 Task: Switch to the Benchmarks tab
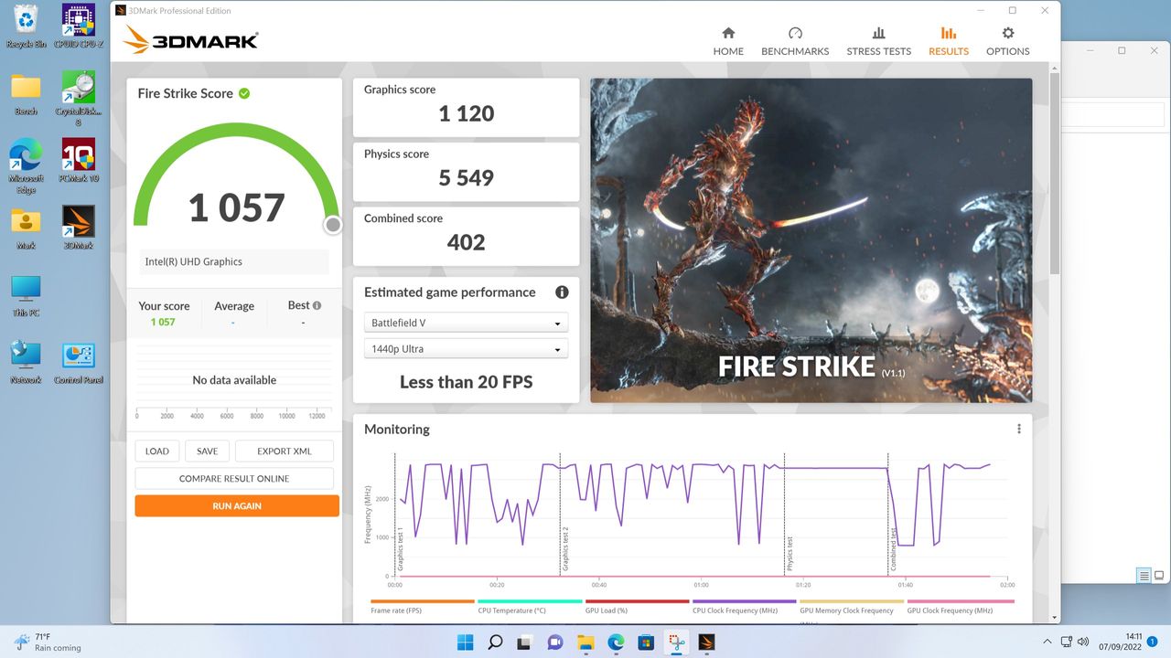coord(795,41)
